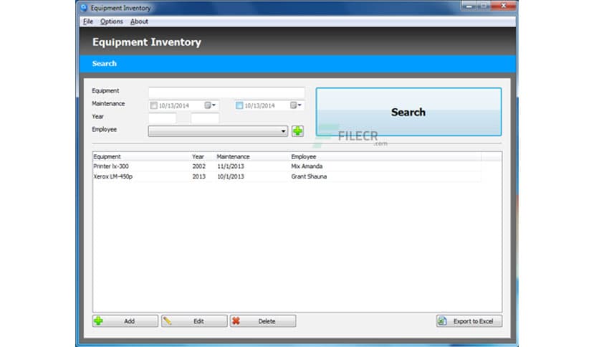Viewport: 599px width, 347px height.
Task: Enable the first Maintenance date checkbox
Action: 153,105
